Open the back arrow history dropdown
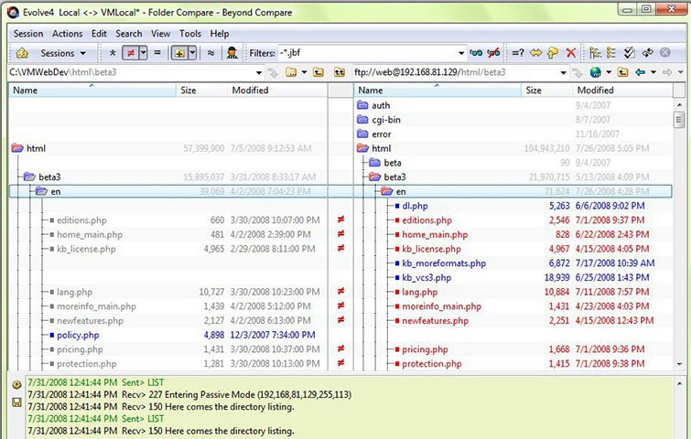Viewport: 691px width, 439px height. pyautogui.click(x=653, y=72)
